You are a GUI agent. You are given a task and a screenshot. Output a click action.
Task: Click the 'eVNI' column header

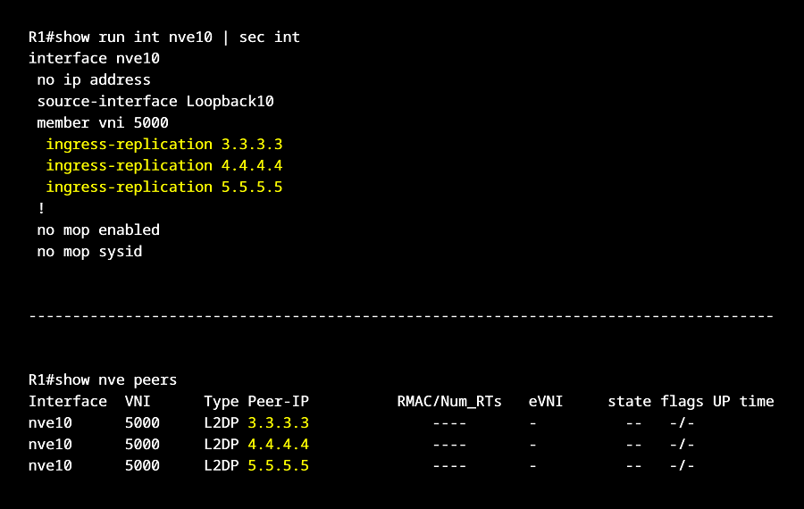(545, 401)
